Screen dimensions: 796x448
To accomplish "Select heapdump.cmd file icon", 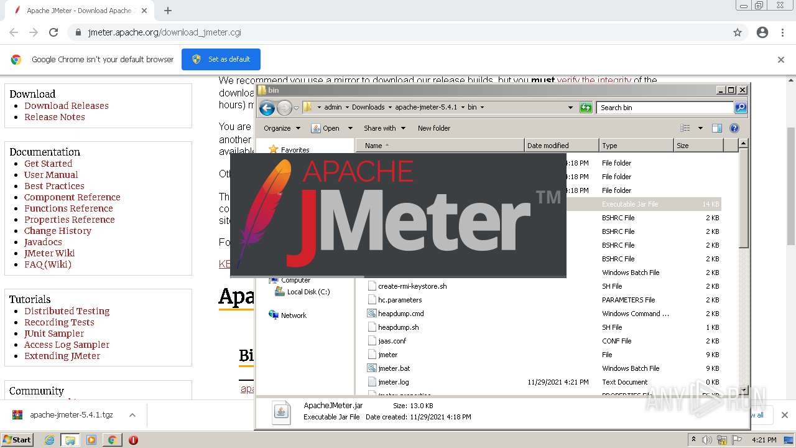I will 372,314.
